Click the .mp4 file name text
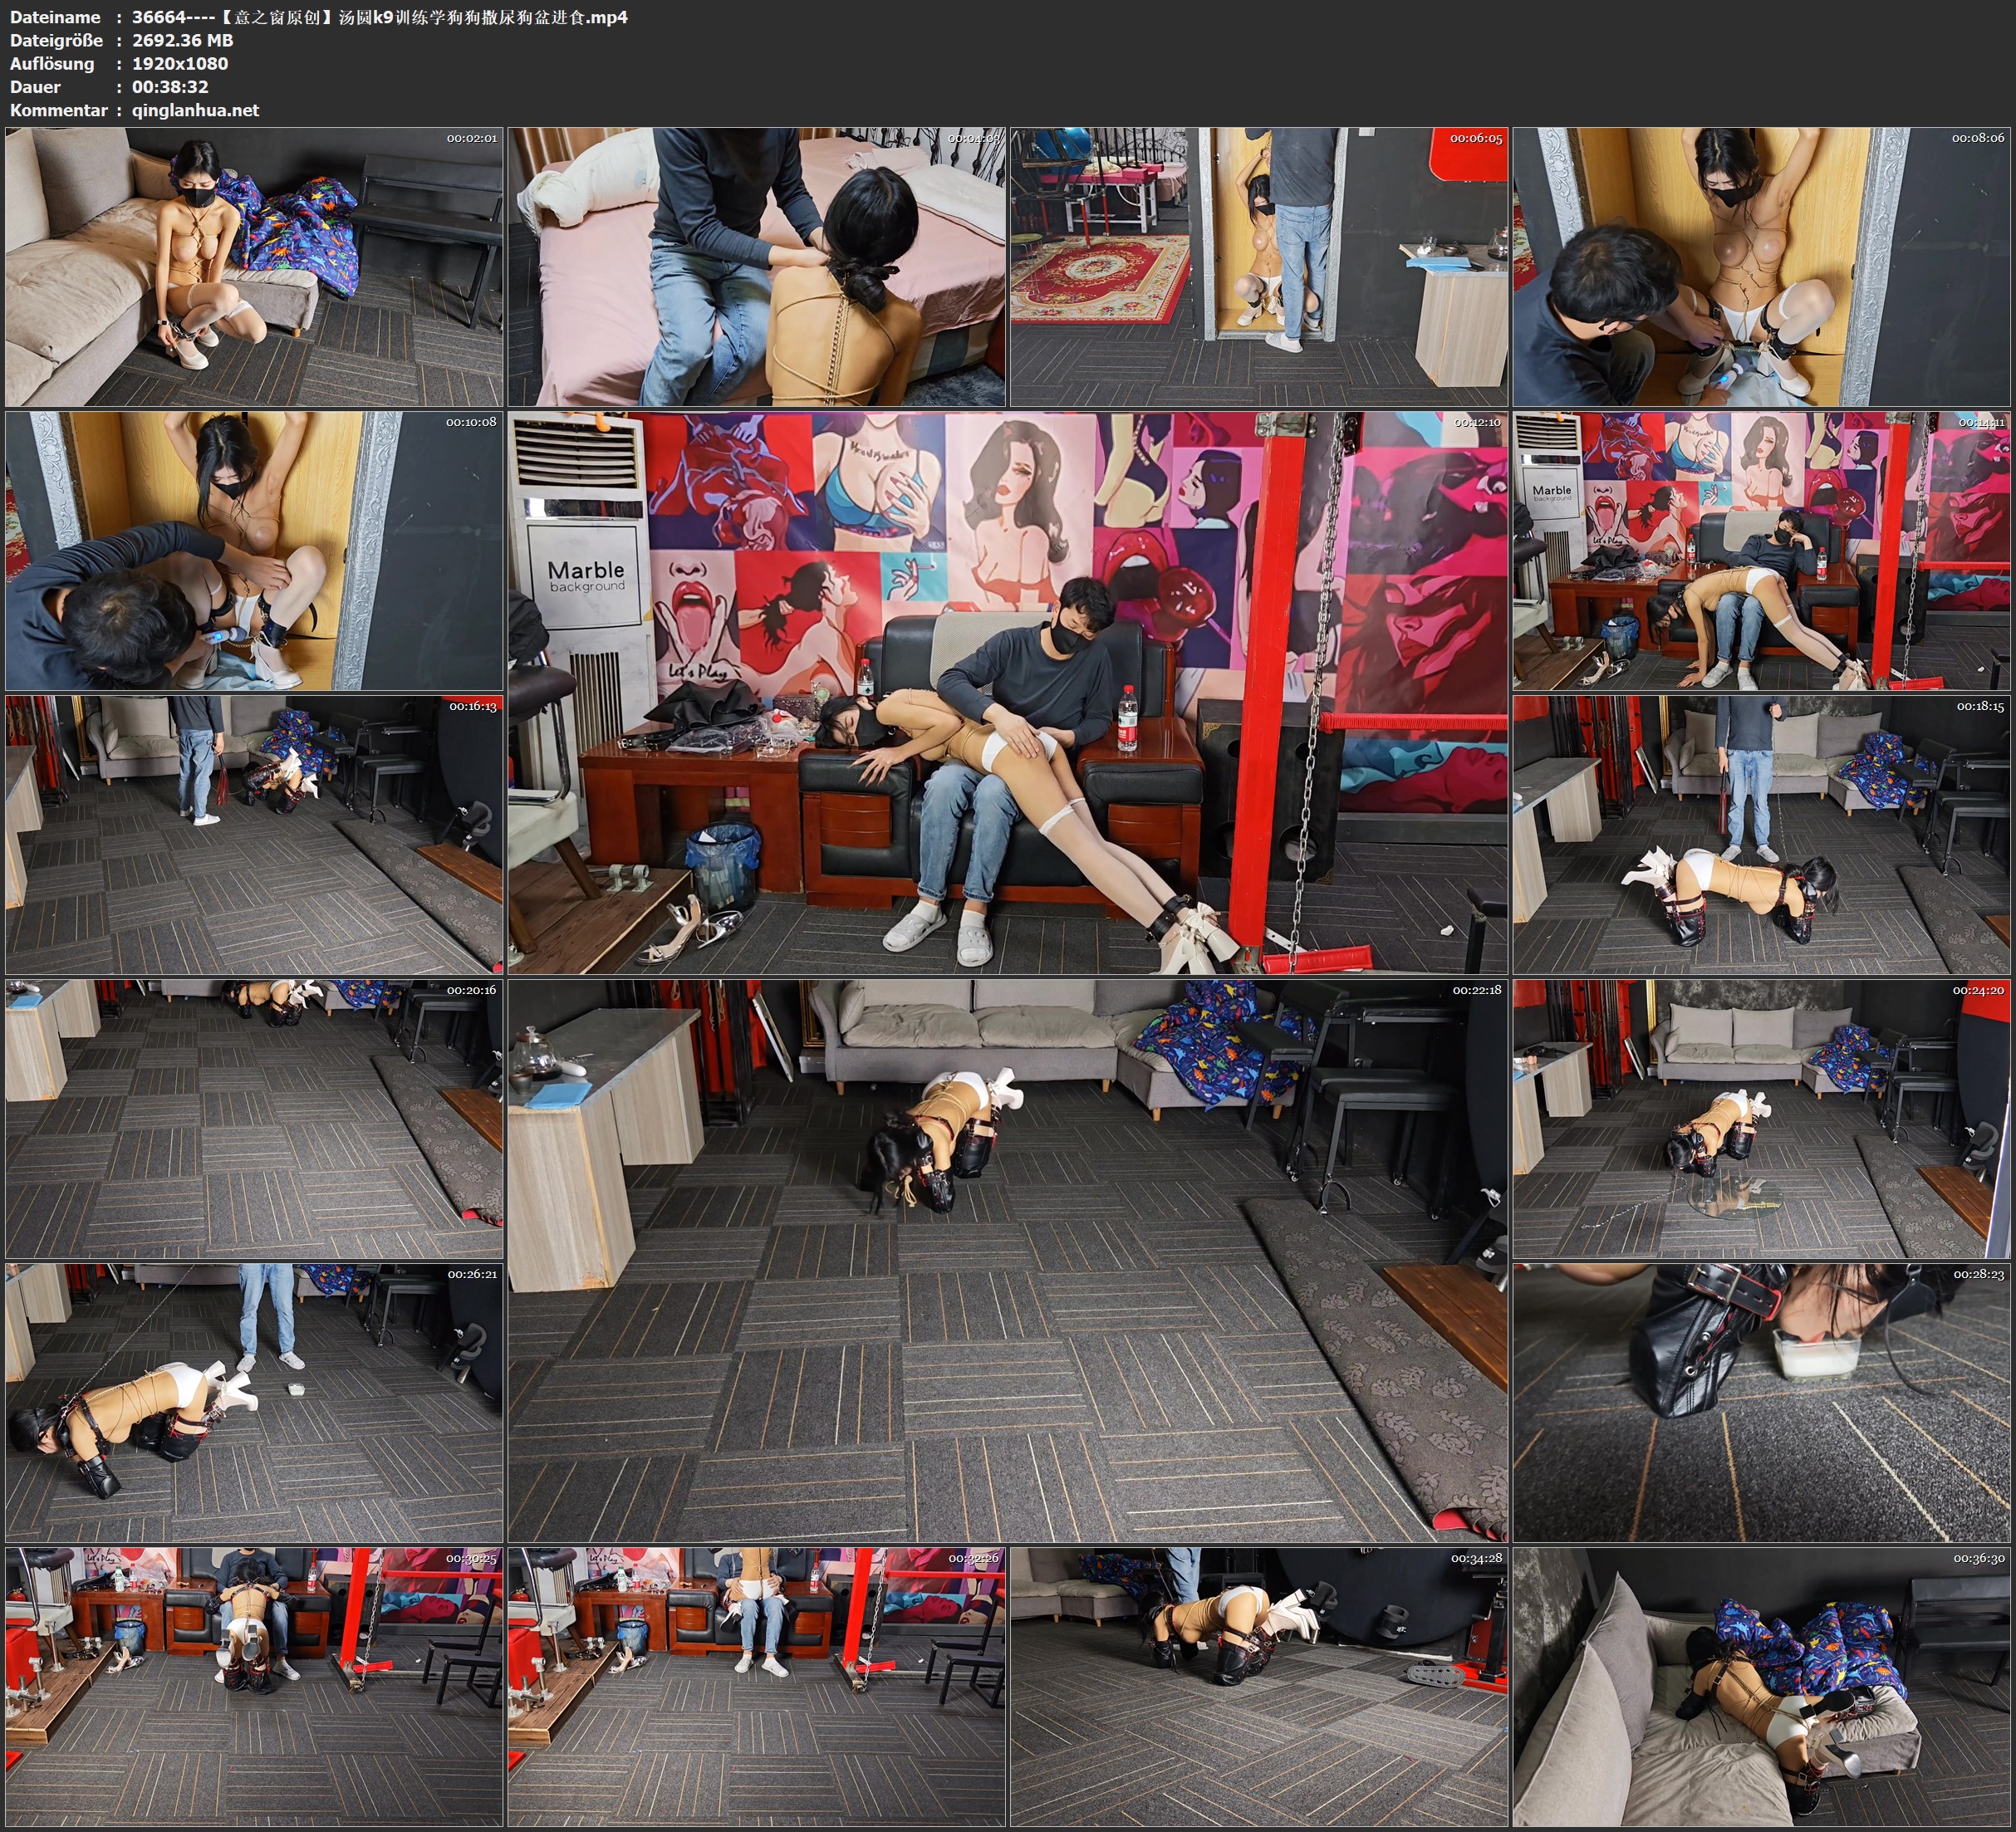 coord(379,17)
